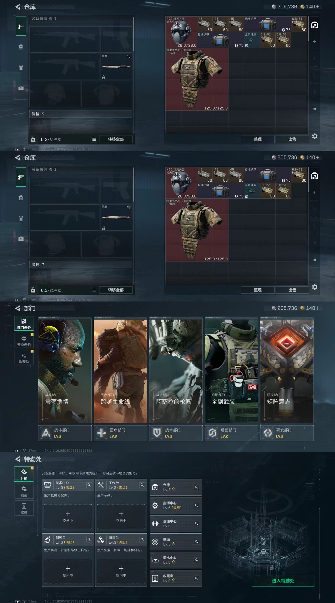Go back from the 部门 screen

(18, 308)
